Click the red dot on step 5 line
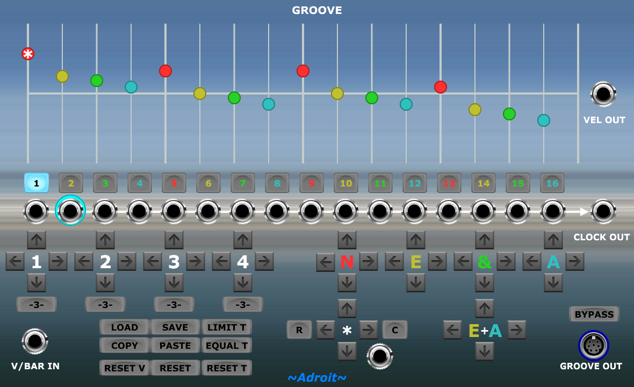The image size is (634, 387). 165,71
